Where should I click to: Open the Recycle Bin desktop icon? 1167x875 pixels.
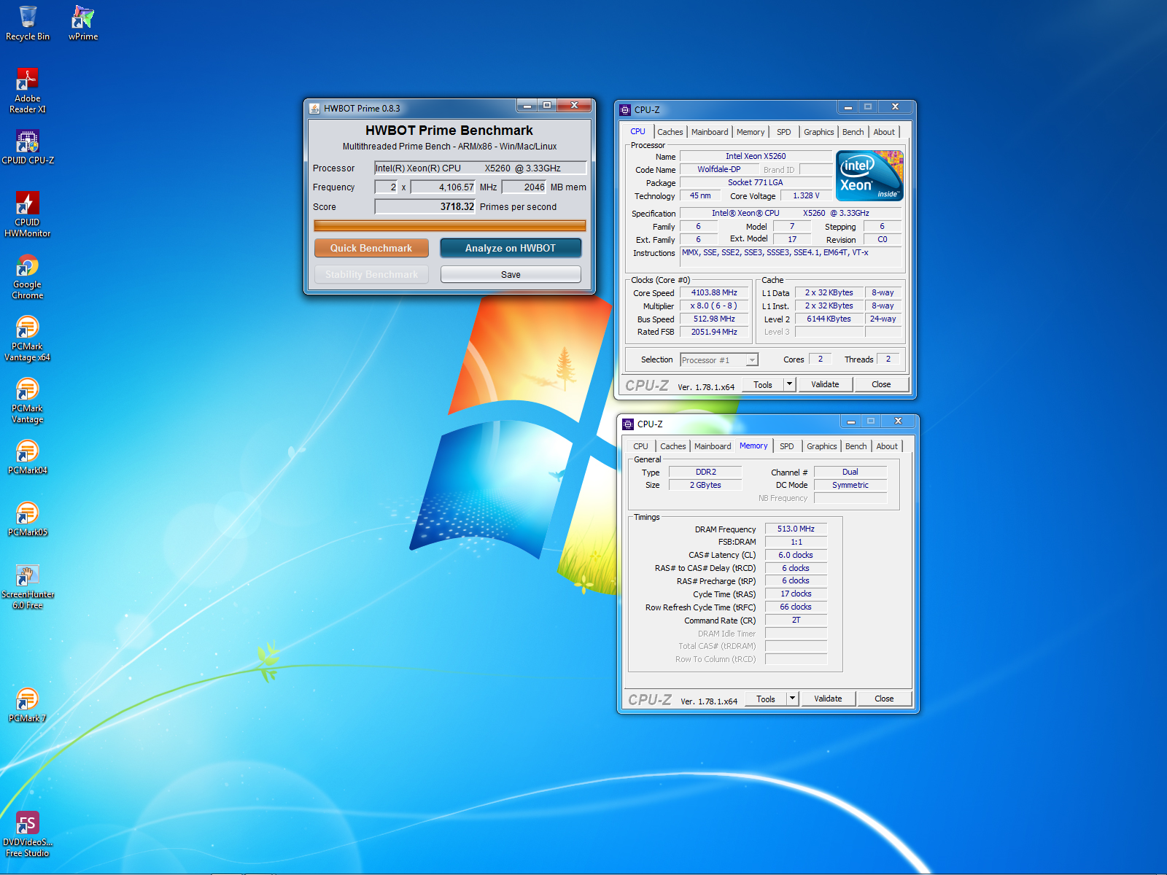coord(28,23)
